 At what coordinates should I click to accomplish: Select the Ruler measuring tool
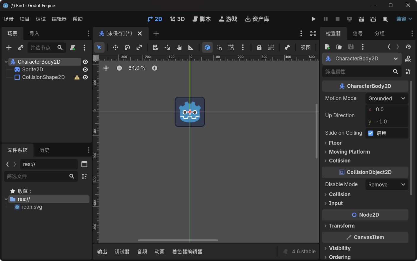pos(191,47)
